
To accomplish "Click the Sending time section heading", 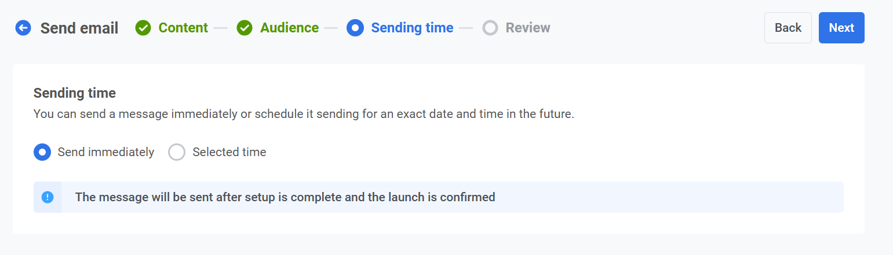I will coord(75,93).
